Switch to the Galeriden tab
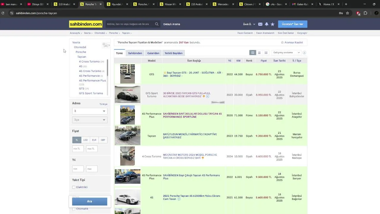 point(153,53)
